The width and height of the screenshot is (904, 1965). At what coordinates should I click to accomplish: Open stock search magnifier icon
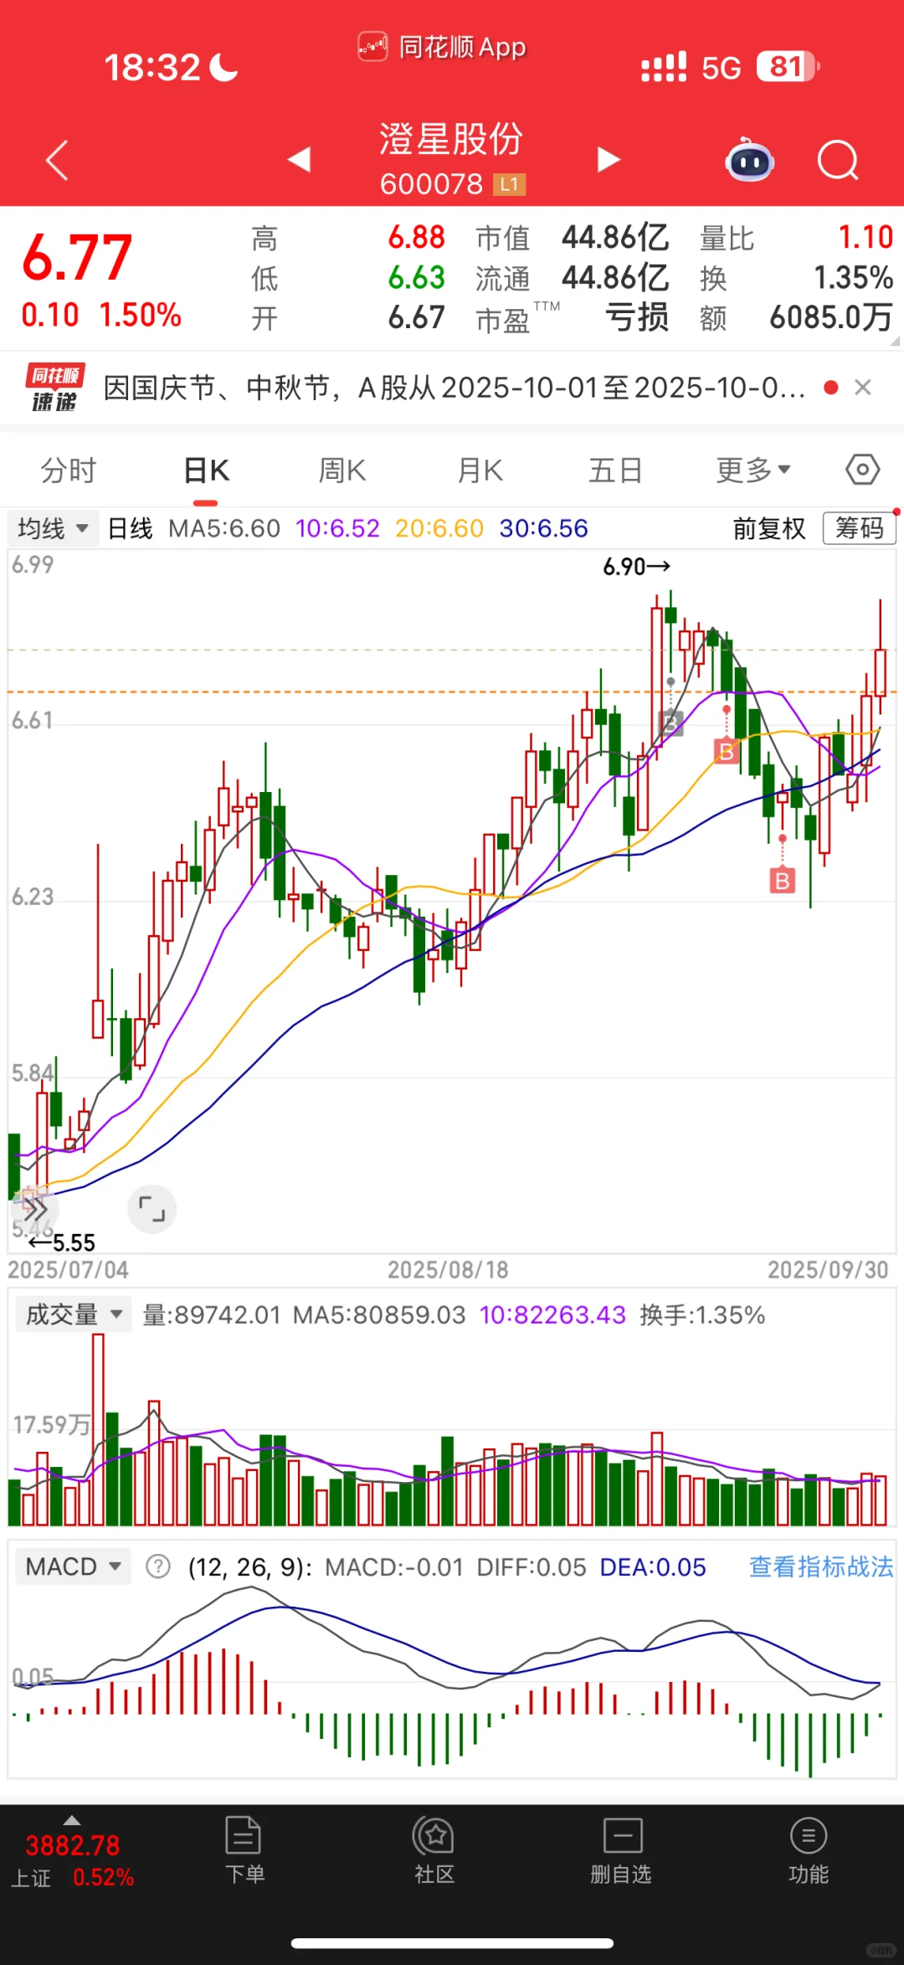click(x=839, y=160)
